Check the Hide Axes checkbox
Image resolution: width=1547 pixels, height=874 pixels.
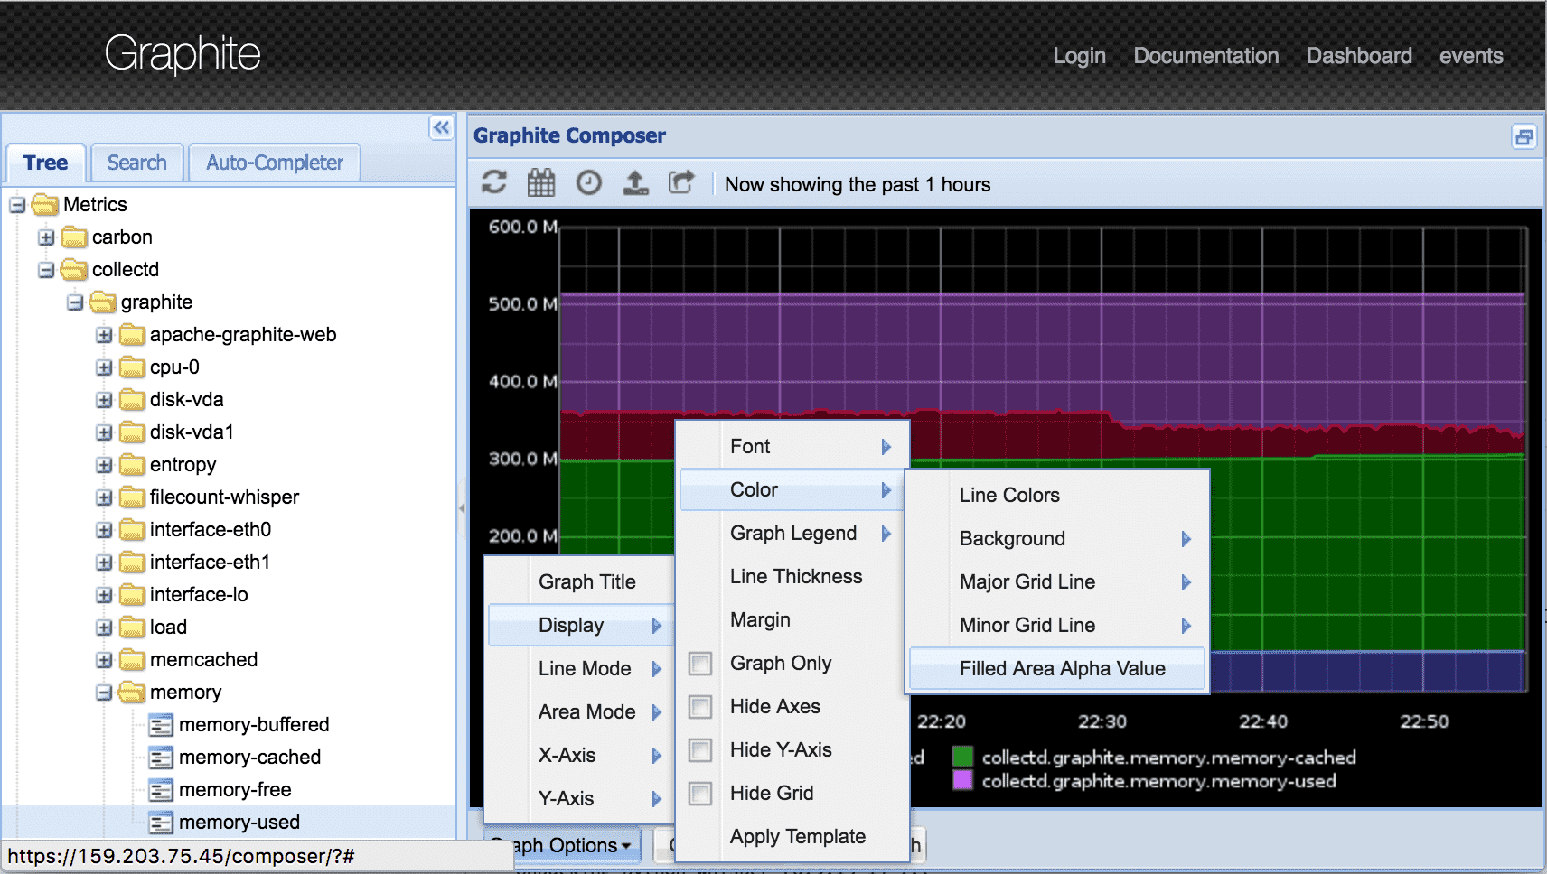point(700,707)
